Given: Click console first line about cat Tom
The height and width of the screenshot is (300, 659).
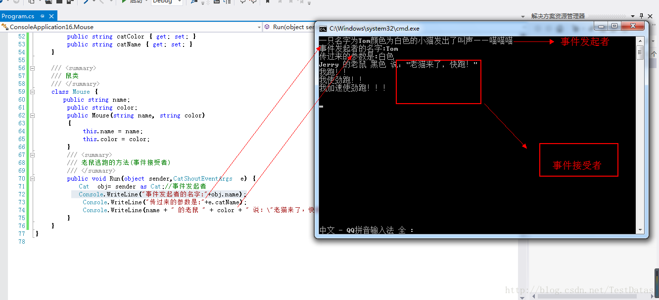Looking at the screenshot, I should 416,41.
